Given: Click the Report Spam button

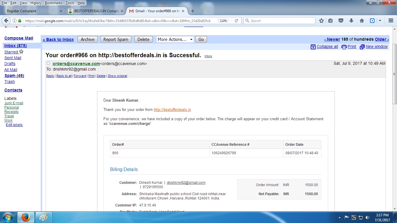Looking at the screenshot, I should (116, 39).
